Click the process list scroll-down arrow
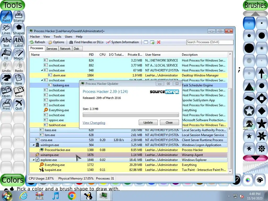The image size is (268, 201). (230, 171)
